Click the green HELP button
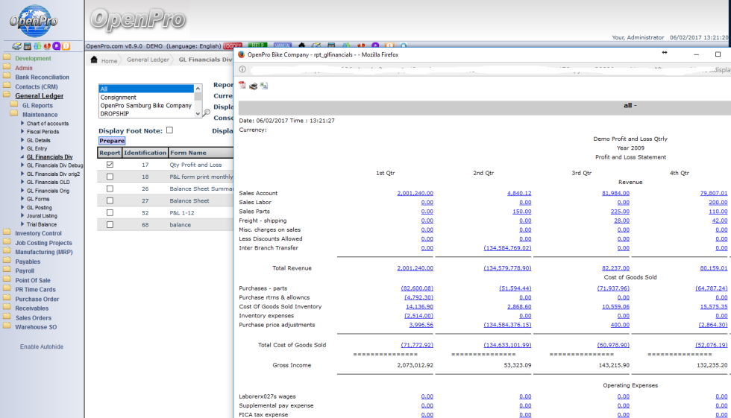Screen dimensions: 731x418 (257, 45)
